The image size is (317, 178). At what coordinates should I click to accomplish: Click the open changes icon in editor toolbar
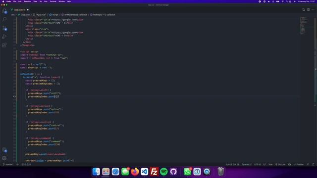[304, 10]
